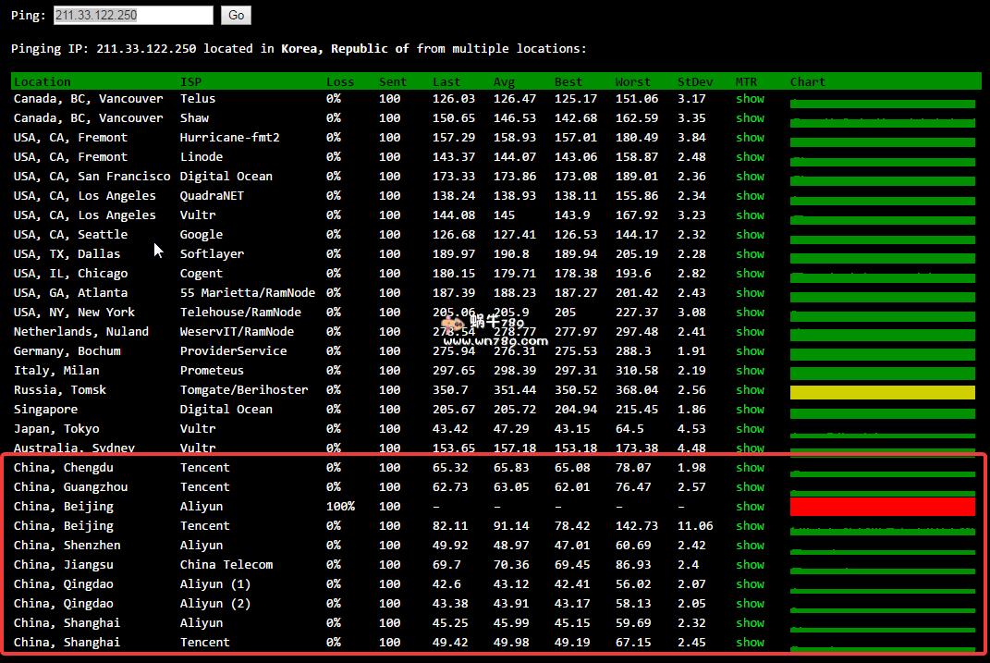Image resolution: width=990 pixels, height=663 pixels.
Task: Click the Location column header
Action: click(43, 82)
